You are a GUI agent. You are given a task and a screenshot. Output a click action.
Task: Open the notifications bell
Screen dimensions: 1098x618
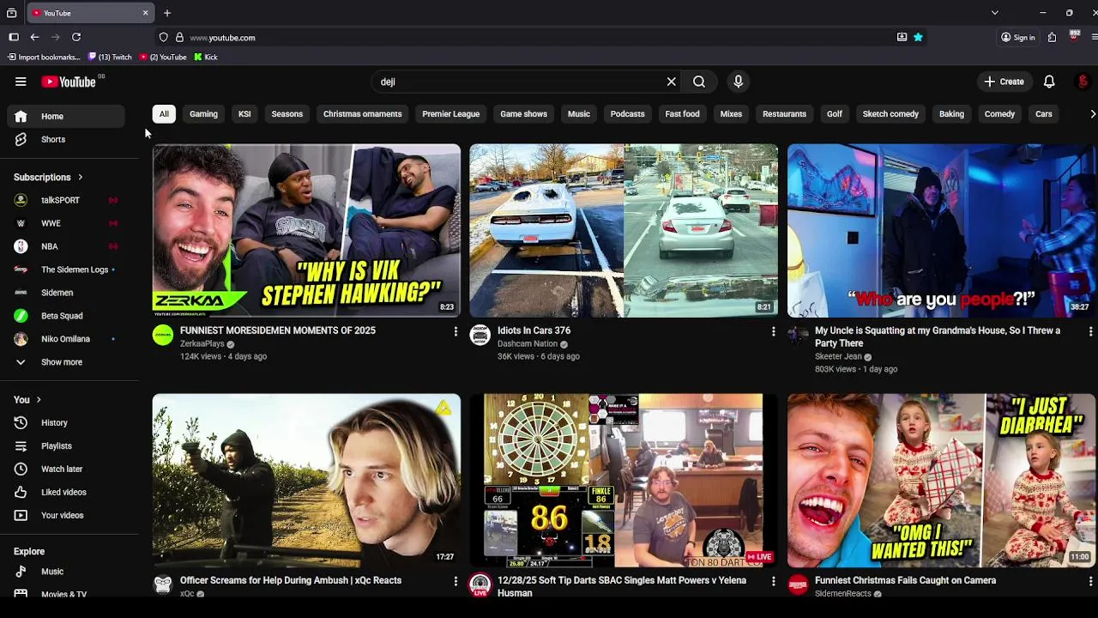1049,82
